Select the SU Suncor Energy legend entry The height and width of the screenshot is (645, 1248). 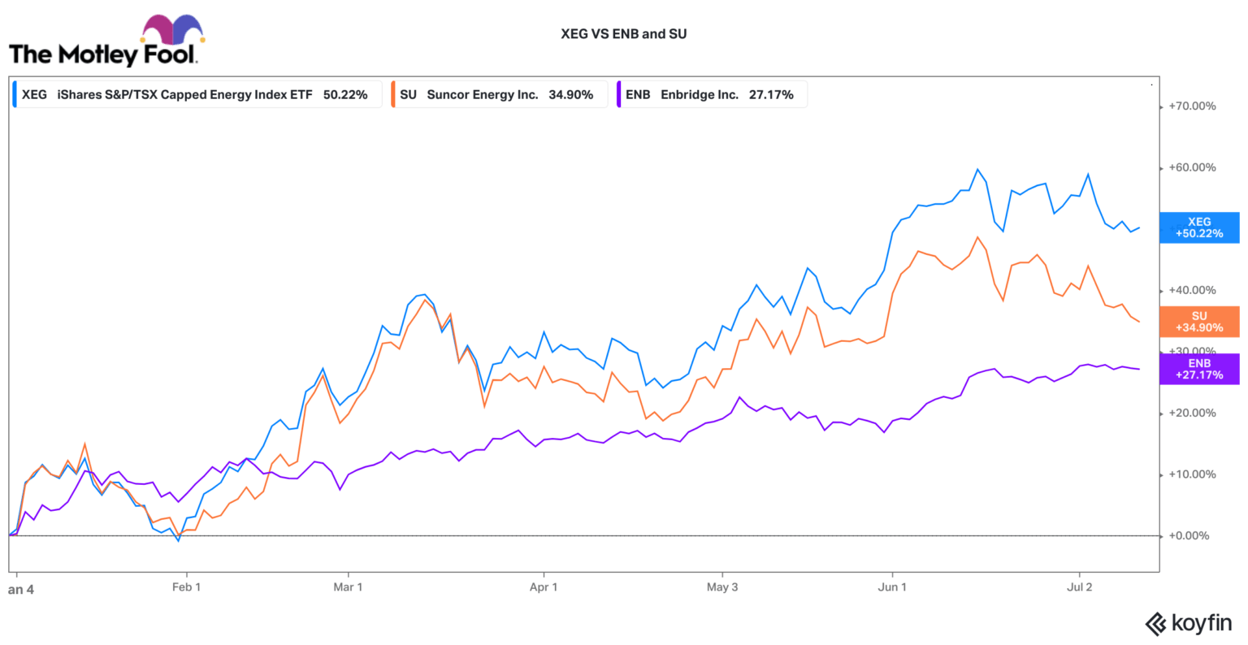(x=499, y=94)
